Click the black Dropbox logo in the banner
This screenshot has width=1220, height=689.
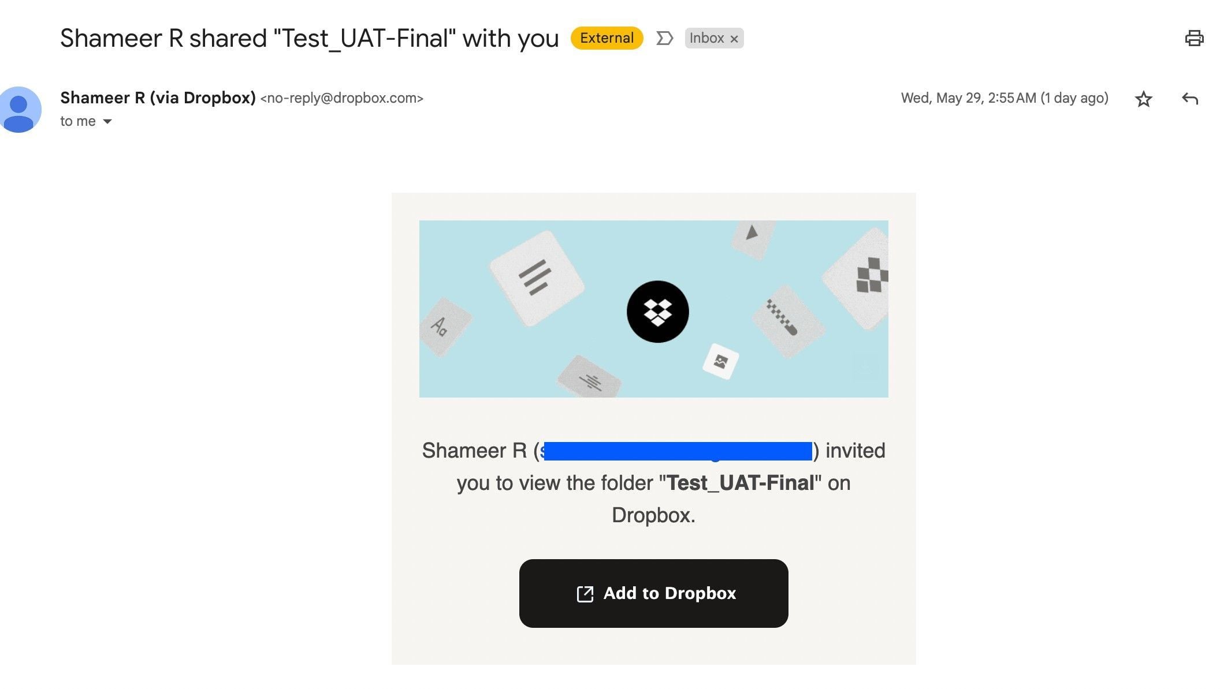(x=657, y=312)
